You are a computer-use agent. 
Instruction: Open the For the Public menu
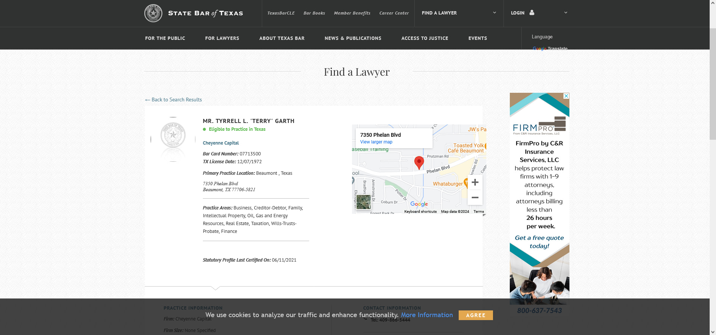(165, 38)
